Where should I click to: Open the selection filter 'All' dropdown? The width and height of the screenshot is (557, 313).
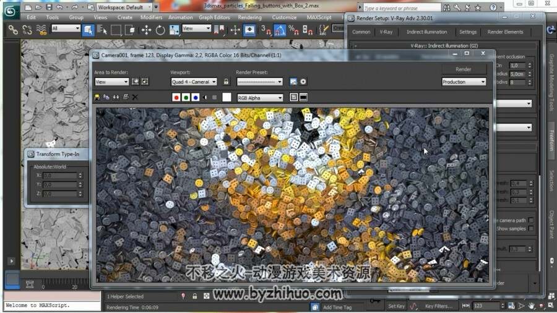tap(66, 28)
